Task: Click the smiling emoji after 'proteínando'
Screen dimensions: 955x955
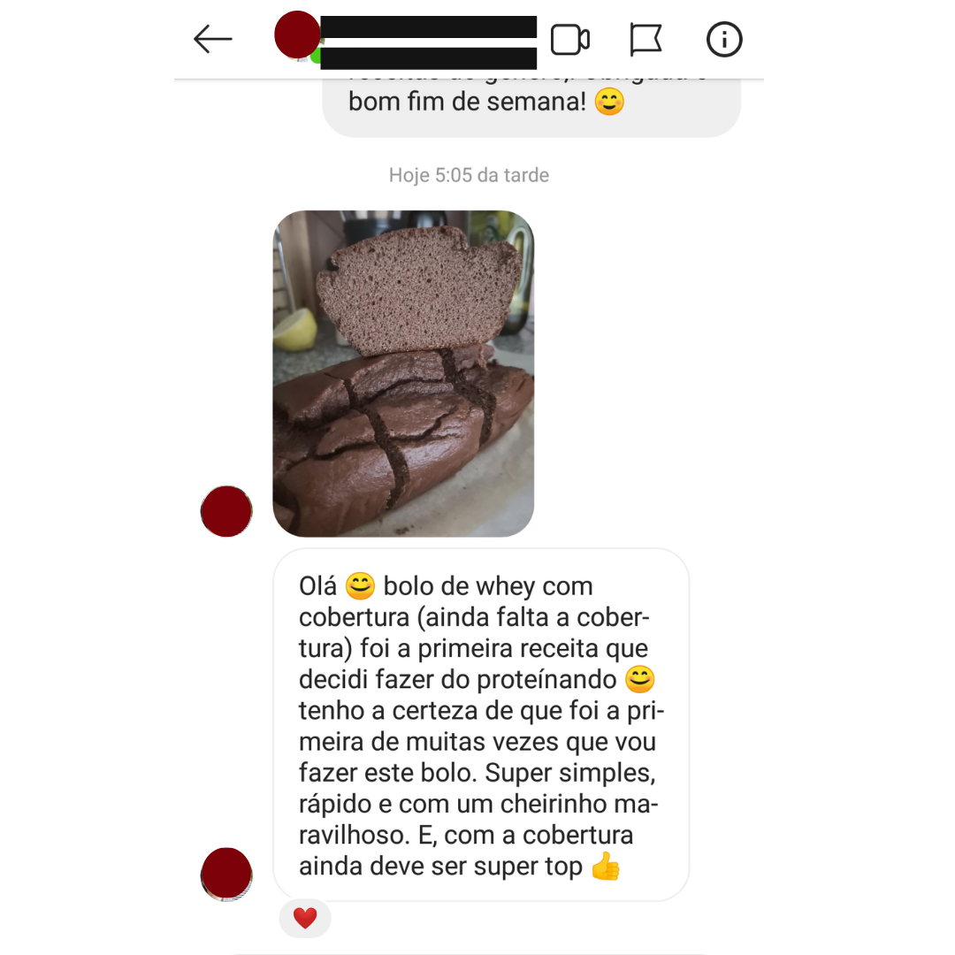Action: 640,679
